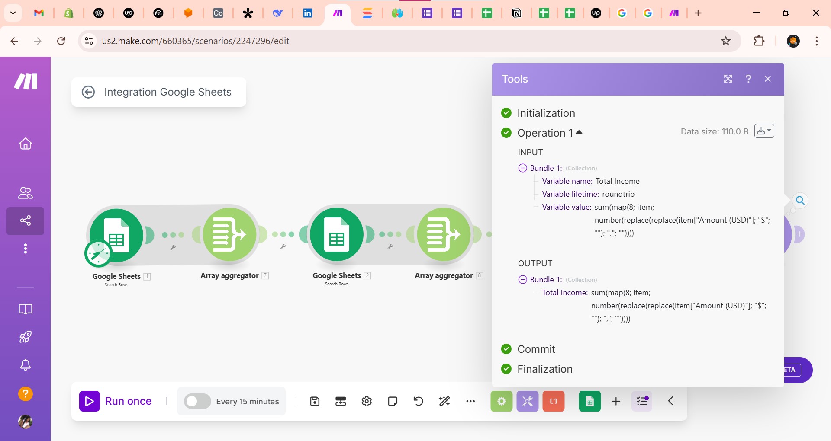Go back using Integration Google Sheets arrow
The width and height of the screenshot is (831, 441).
coord(88,92)
